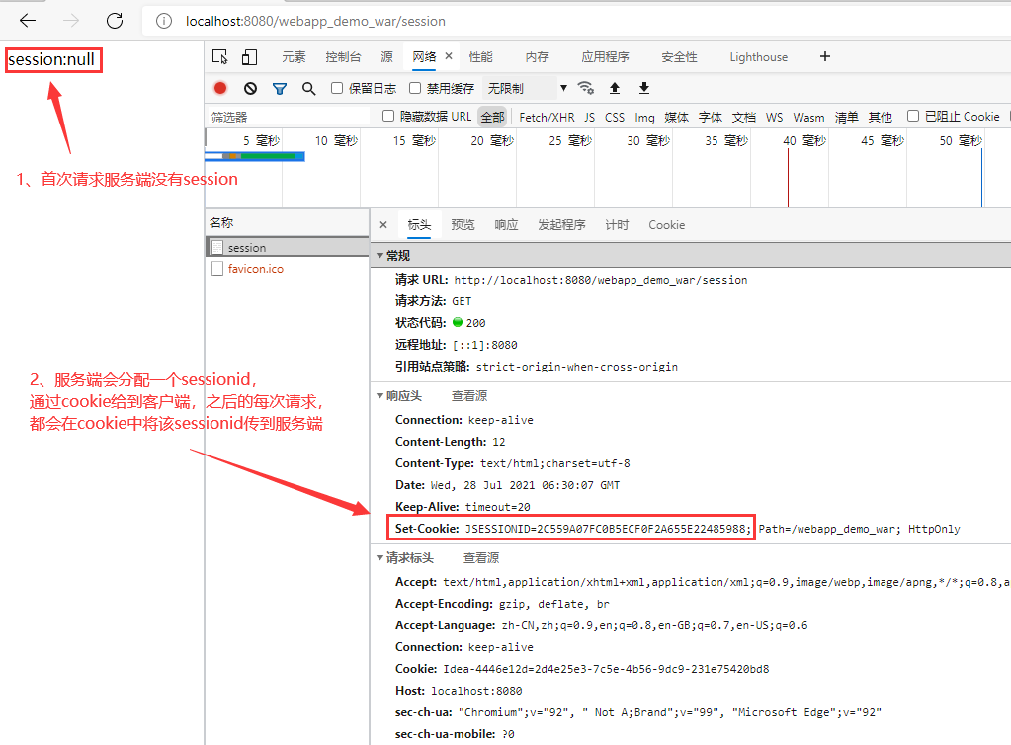This screenshot has width=1011, height=745.
Task: Filter requests by Wasm
Action: pos(808,117)
